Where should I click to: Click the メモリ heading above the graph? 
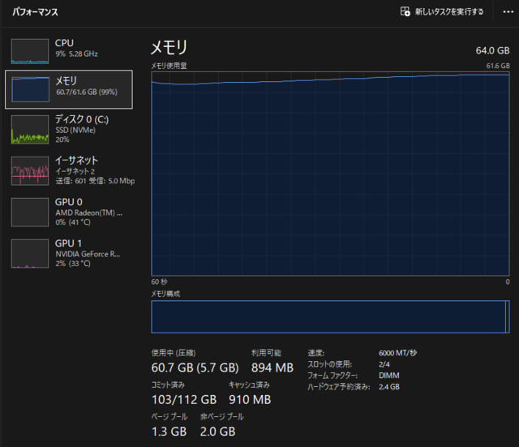pos(169,47)
